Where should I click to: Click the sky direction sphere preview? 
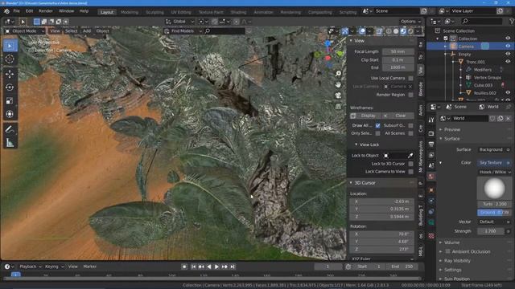click(494, 189)
